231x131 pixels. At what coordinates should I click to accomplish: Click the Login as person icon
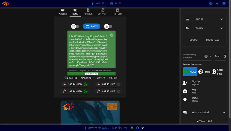click(x=187, y=19)
